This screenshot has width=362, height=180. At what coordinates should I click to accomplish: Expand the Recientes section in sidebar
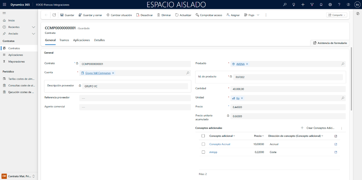33,27
